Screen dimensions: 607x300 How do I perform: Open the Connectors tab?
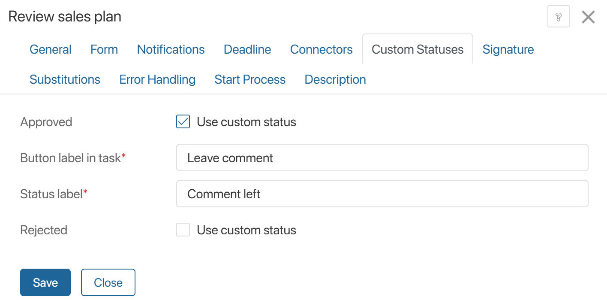[x=322, y=49]
